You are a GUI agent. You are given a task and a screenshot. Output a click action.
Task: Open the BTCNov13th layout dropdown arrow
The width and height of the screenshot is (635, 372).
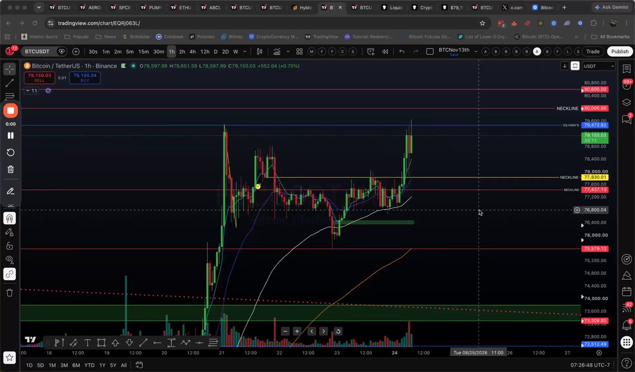(475, 51)
